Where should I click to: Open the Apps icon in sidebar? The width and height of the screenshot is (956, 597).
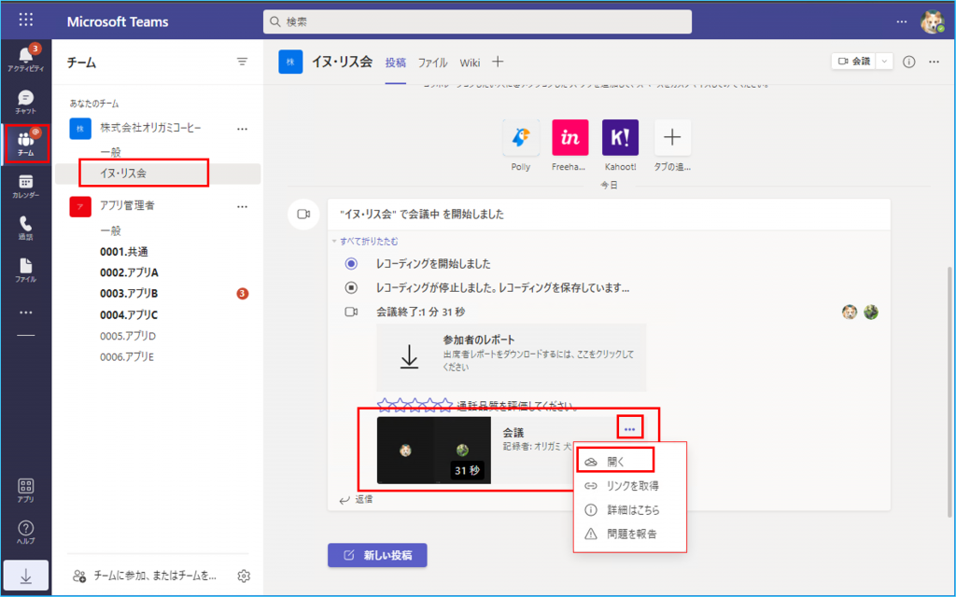(25, 491)
